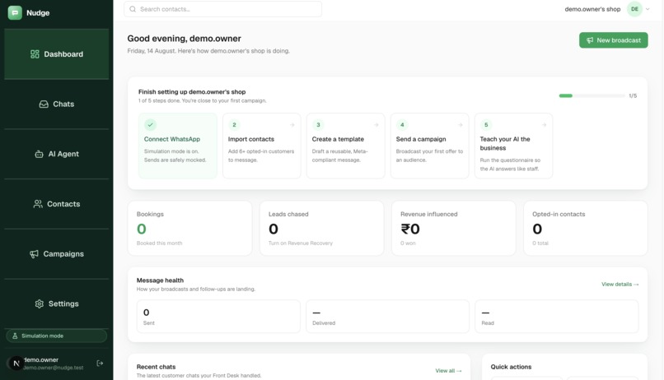Click the Contacts people icon
The width and height of the screenshot is (664, 380).
point(38,204)
